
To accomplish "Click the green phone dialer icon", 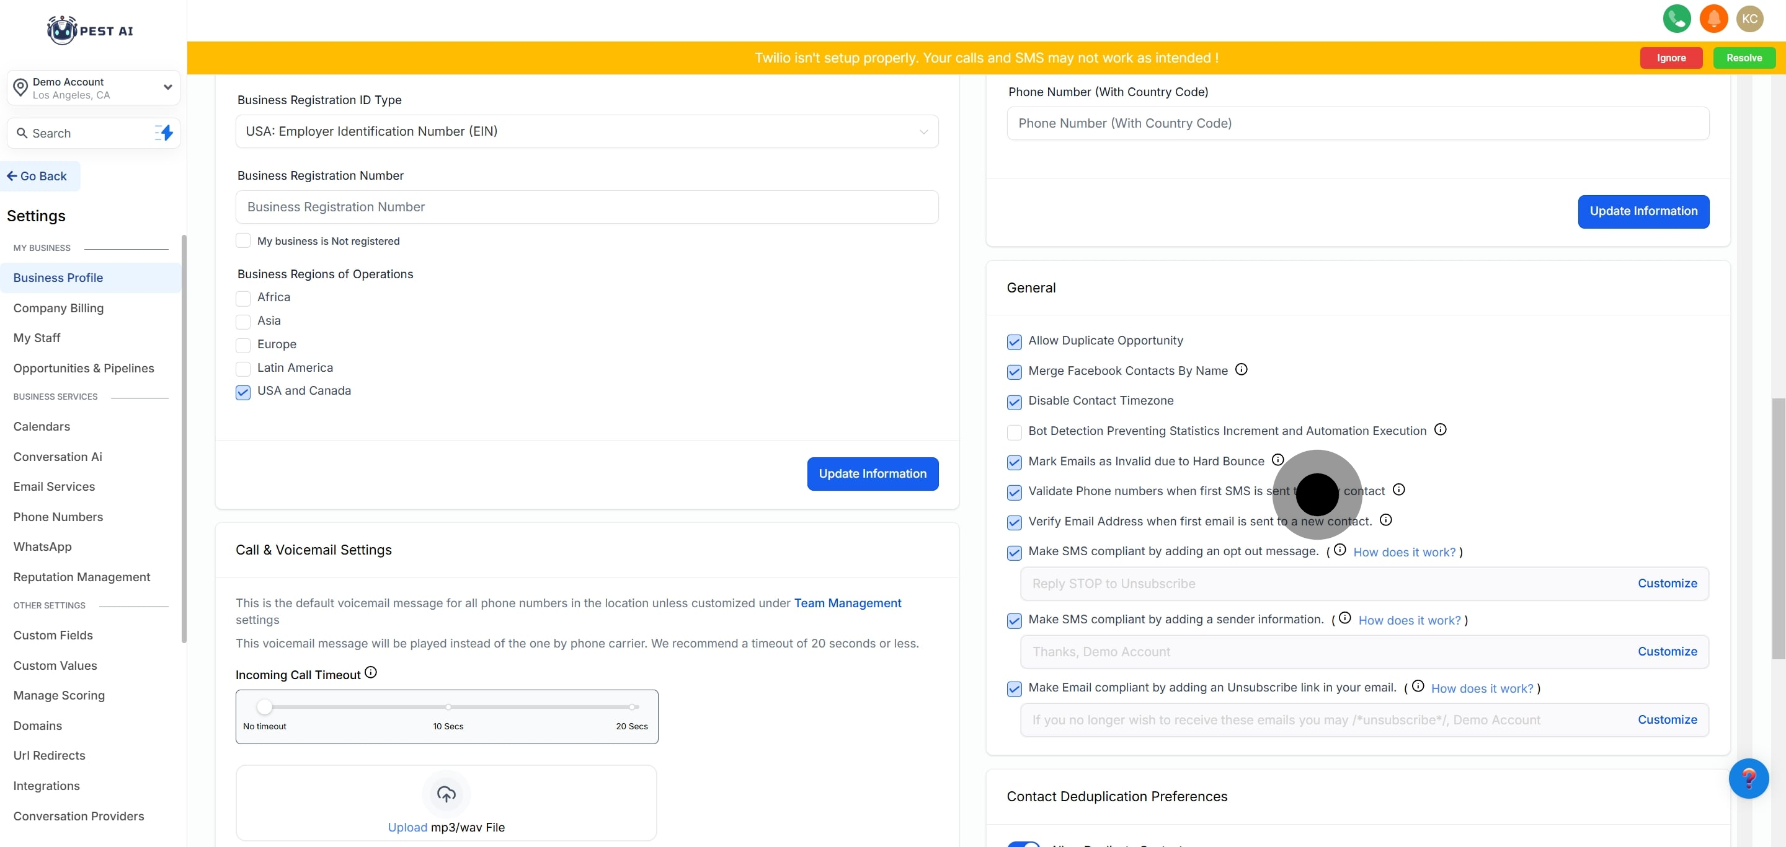I will pos(1676,19).
